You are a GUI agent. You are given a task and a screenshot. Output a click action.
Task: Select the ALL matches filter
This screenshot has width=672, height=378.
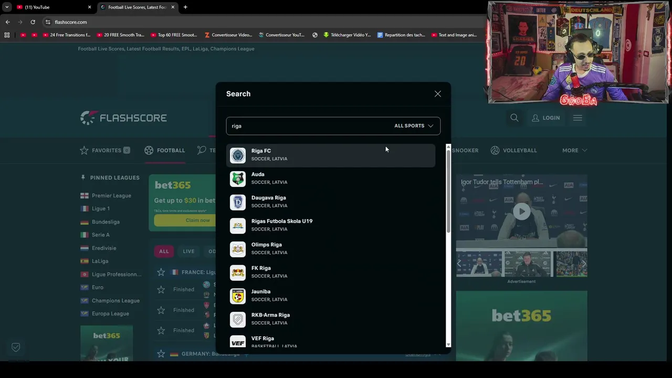point(164,251)
